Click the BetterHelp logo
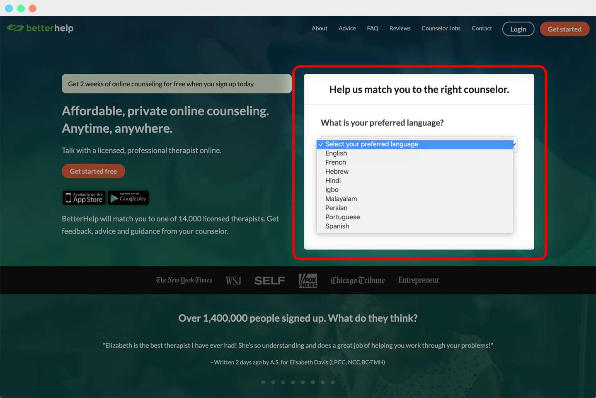This screenshot has width=596, height=398. (x=40, y=28)
